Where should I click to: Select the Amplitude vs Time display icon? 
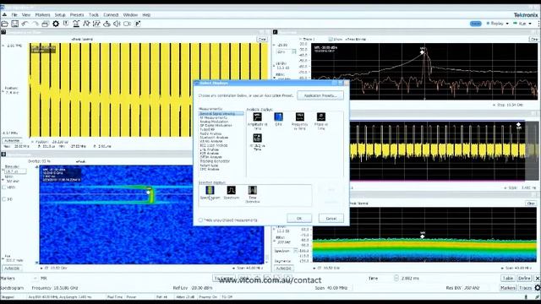tap(257, 117)
